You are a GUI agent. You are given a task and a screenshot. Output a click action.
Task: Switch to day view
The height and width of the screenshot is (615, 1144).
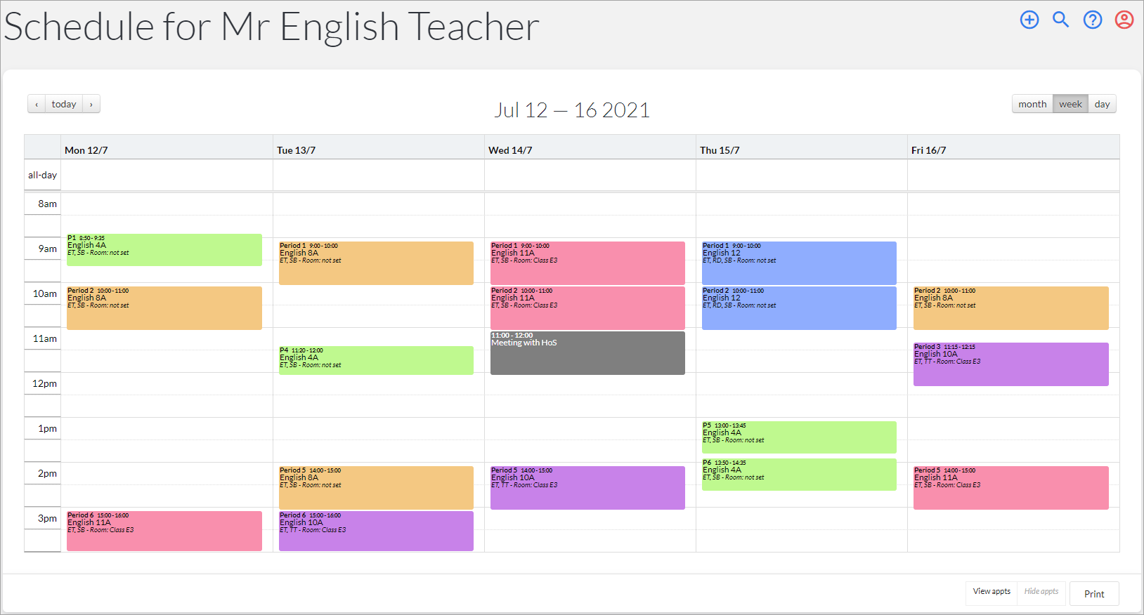coord(1102,104)
